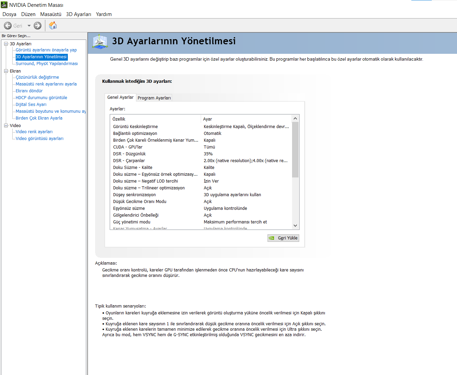Select the Düşey senkronizasyon row
The image size is (457, 375).
coord(201,195)
